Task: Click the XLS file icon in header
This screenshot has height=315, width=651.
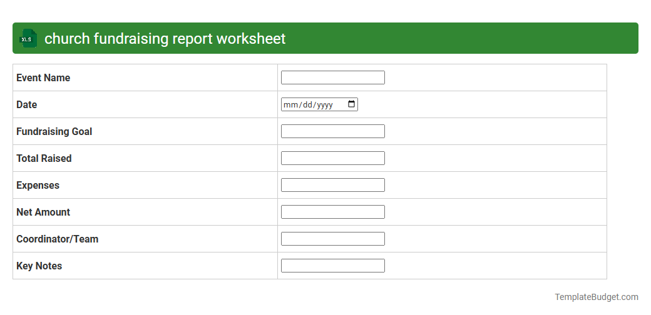Action: [x=28, y=38]
